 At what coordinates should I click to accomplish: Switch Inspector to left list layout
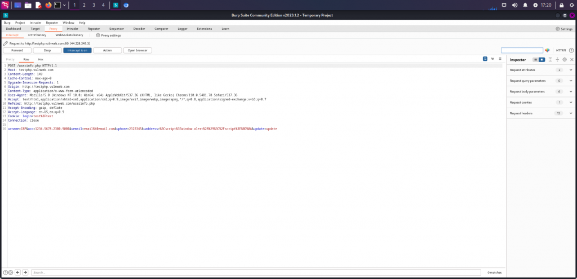point(535,60)
